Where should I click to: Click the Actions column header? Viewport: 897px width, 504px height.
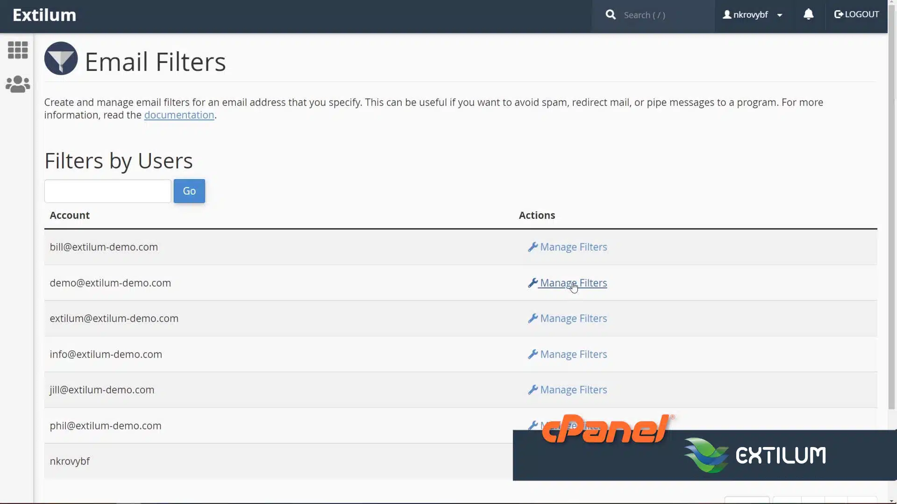tap(537, 215)
